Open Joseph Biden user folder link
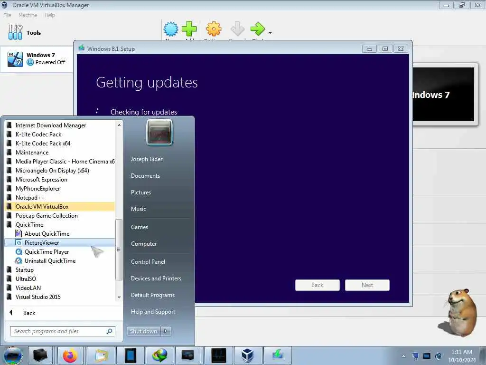Viewport: 486px width, 365px height. coord(147,159)
